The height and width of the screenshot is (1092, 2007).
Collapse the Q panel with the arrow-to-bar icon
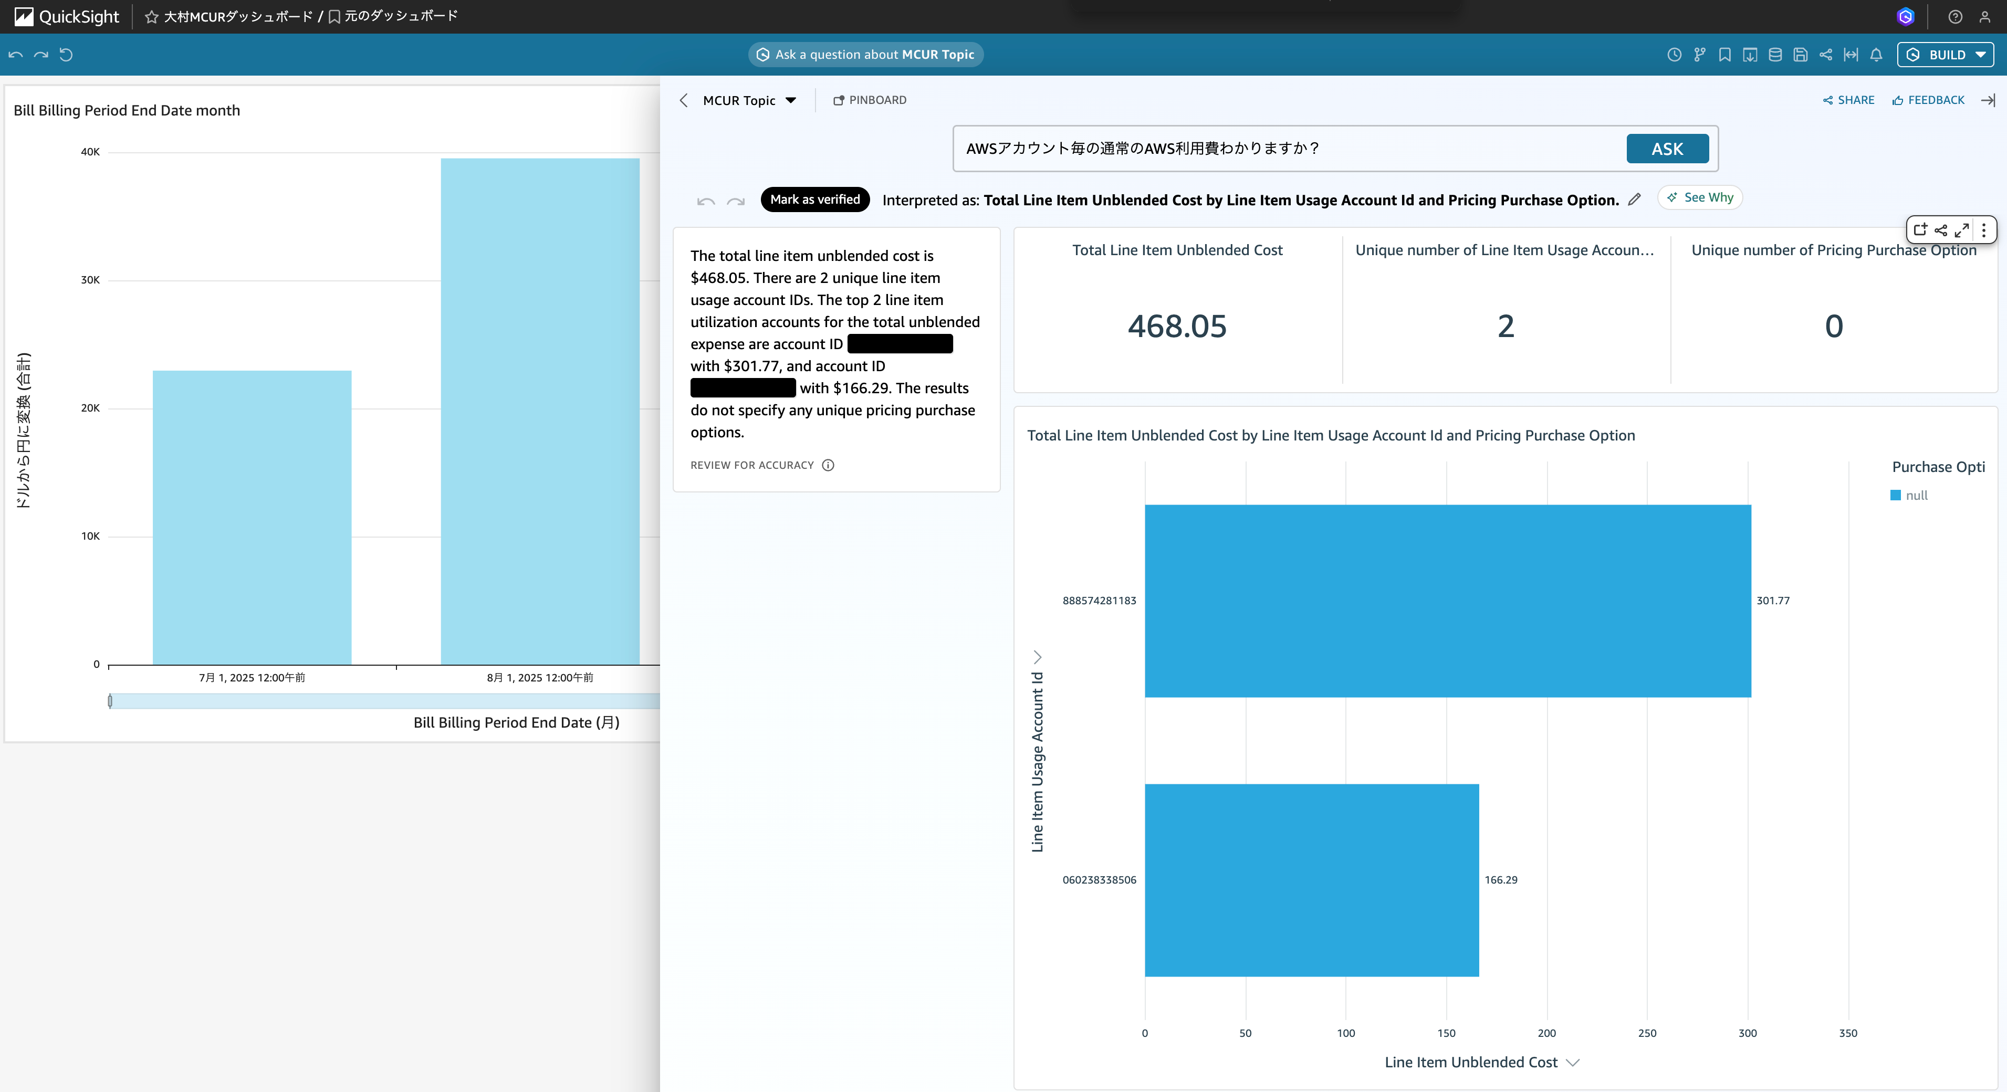click(x=1988, y=100)
